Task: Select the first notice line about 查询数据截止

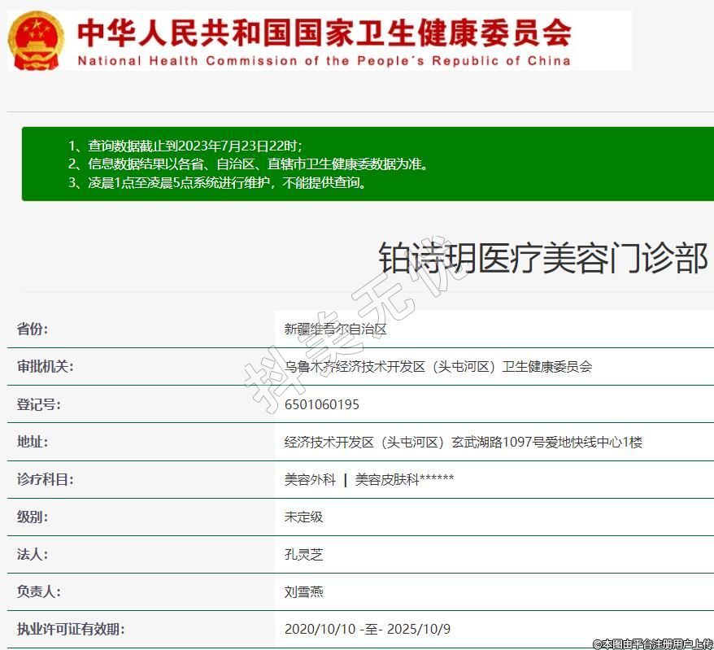Action: point(194,146)
